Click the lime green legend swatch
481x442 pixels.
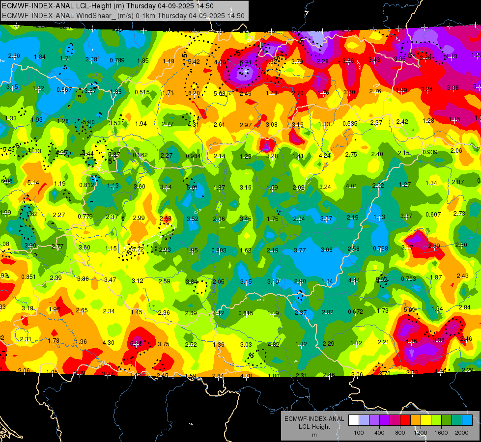click(436, 420)
